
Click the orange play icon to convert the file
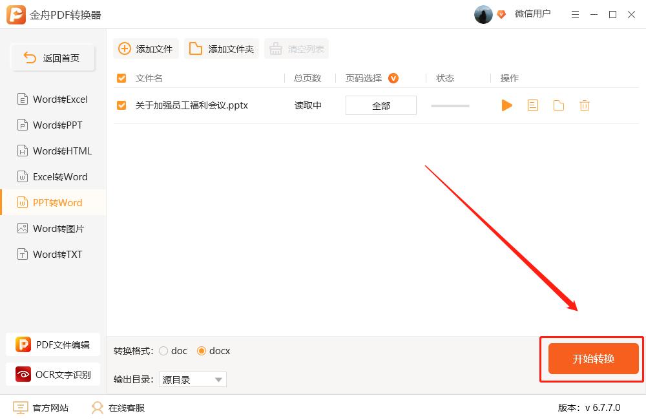point(506,105)
